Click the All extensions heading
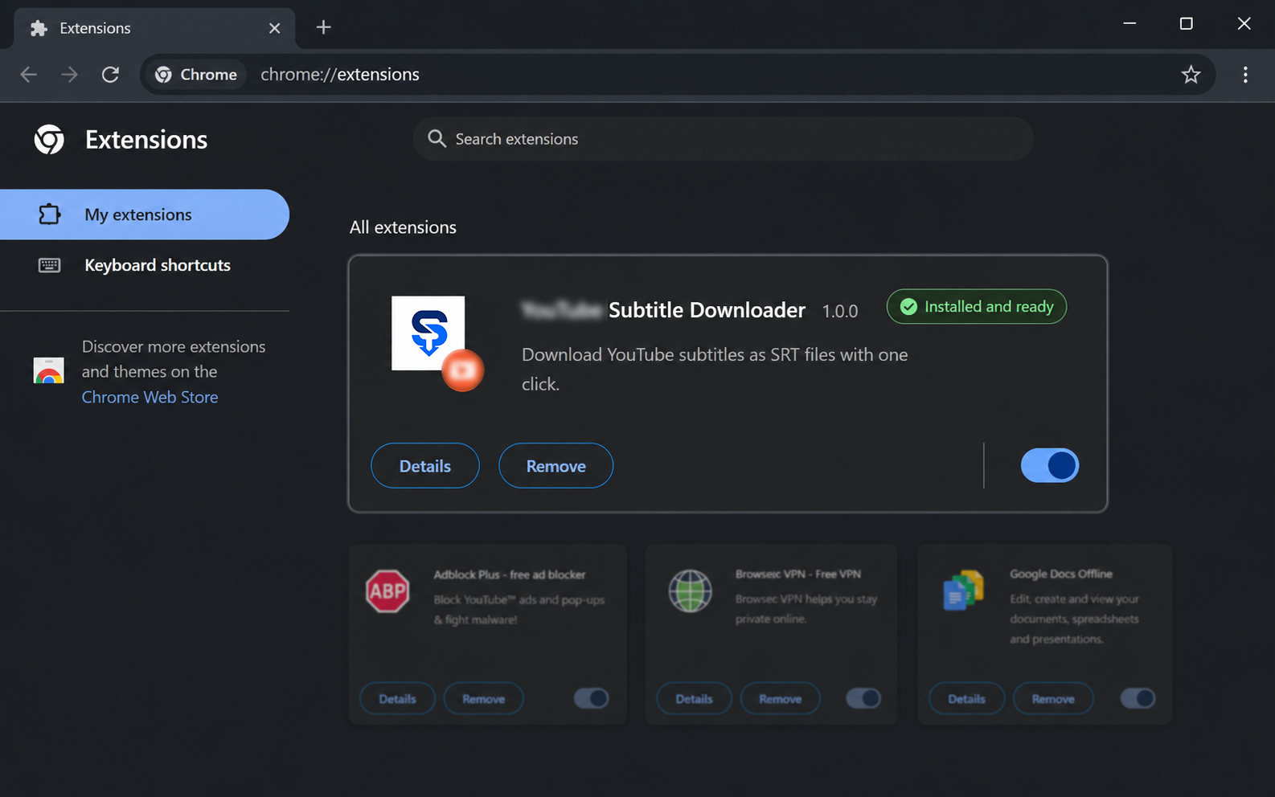The width and height of the screenshot is (1275, 797). [x=403, y=227]
